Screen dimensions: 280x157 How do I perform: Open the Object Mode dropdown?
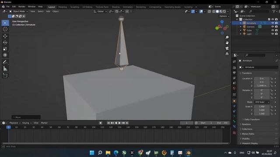[18, 11]
